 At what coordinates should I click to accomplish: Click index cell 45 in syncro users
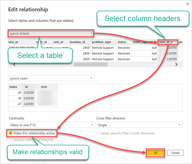pos(15,93)
